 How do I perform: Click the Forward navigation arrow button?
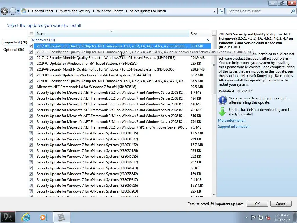click(x=12, y=11)
